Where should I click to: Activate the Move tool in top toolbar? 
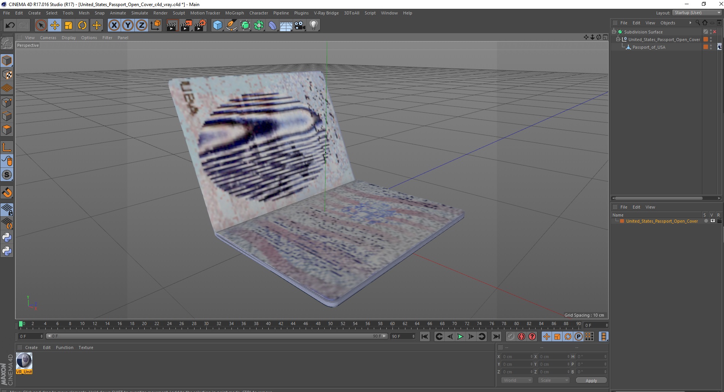(x=54, y=25)
